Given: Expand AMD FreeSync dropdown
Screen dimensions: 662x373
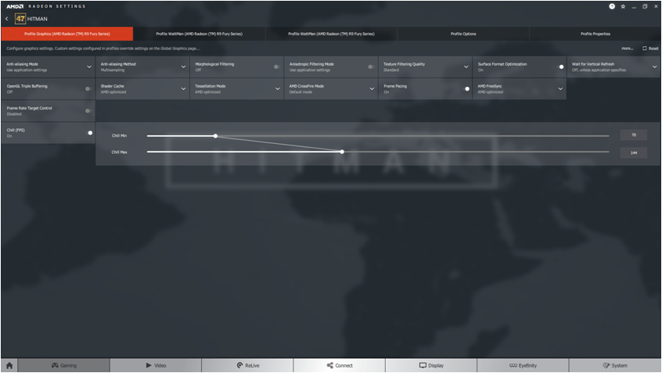Looking at the screenshot, I should [x=560, y=88].
